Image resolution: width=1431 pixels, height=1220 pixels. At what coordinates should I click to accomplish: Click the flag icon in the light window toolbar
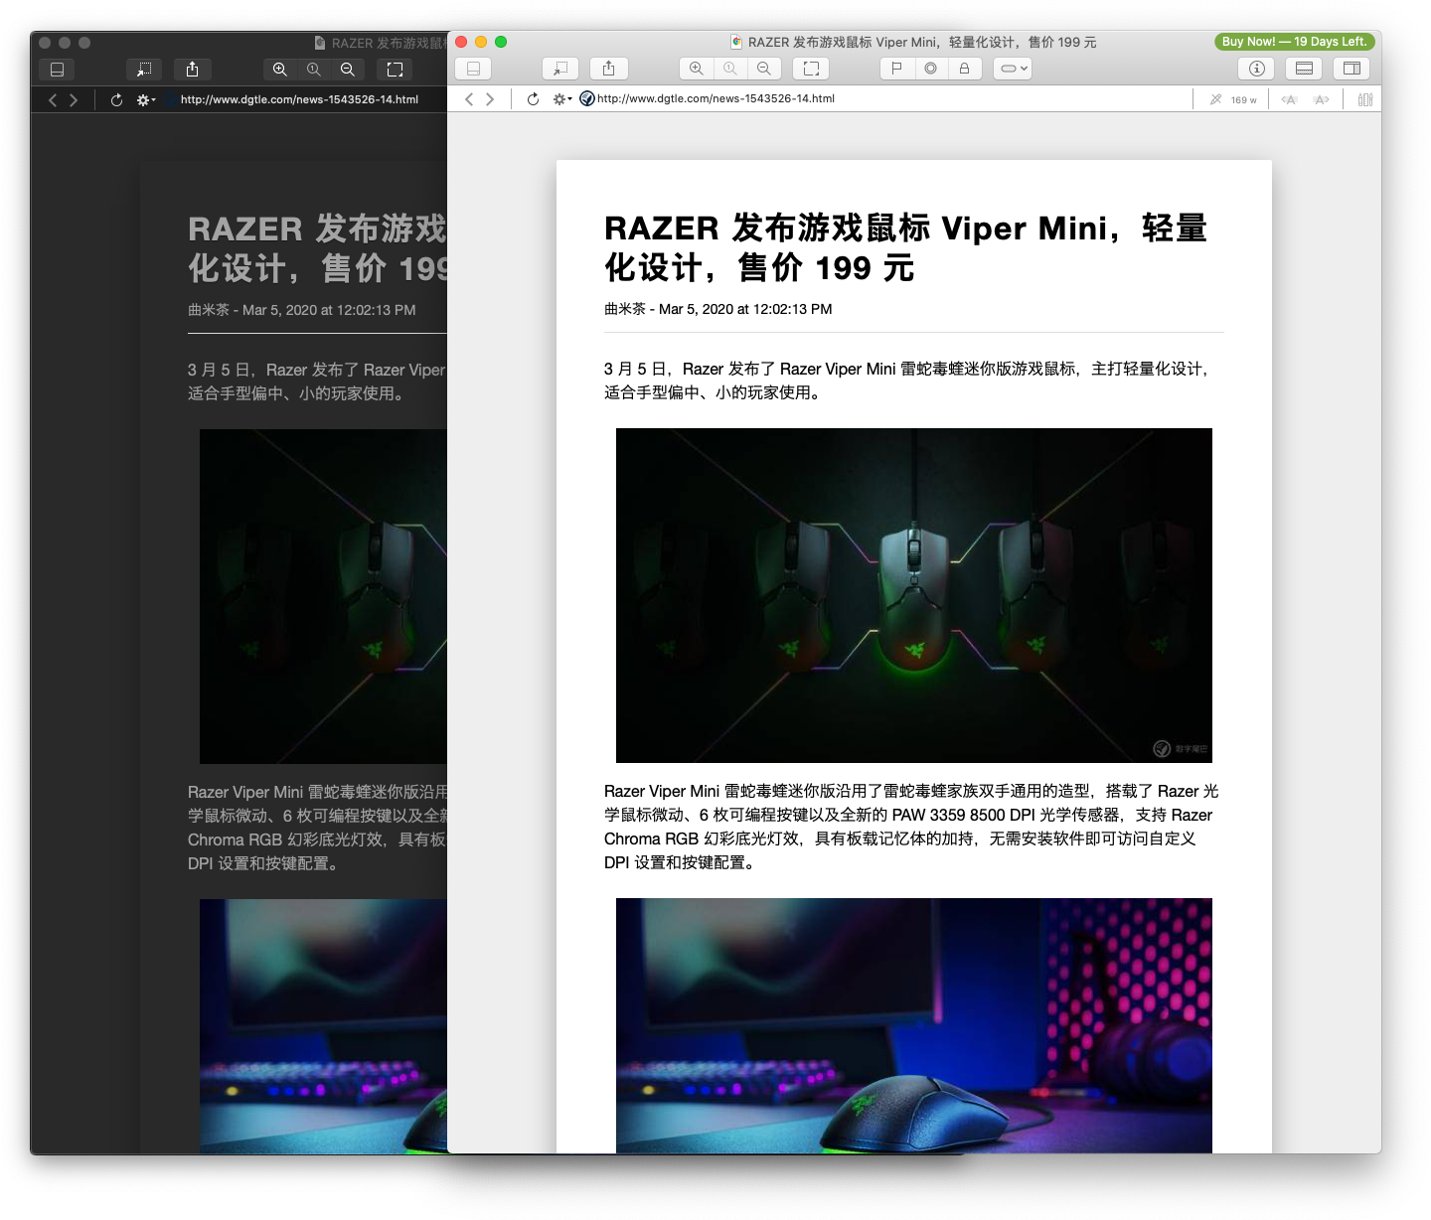tap(897, 69)
